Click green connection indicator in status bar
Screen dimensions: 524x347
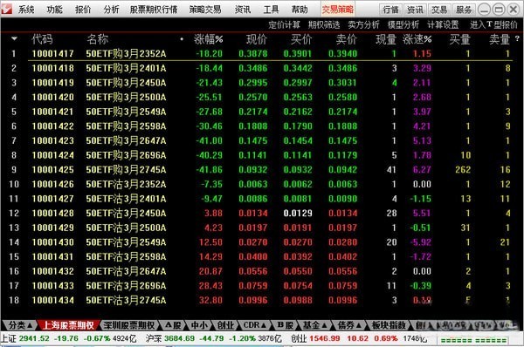473,340
